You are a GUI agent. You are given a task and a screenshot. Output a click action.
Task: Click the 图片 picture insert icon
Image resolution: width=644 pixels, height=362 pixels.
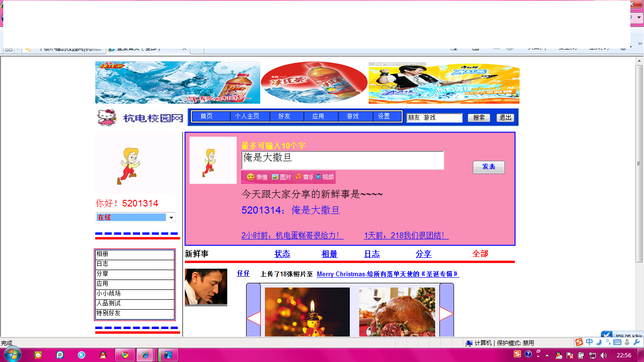pyautogui.click(x=275, y=177)
